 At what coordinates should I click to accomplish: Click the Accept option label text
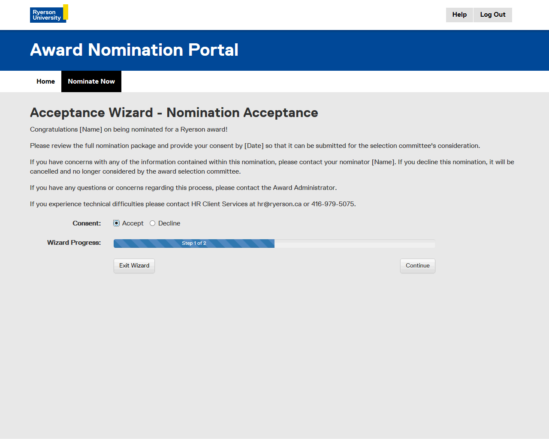tap(133, 223)
